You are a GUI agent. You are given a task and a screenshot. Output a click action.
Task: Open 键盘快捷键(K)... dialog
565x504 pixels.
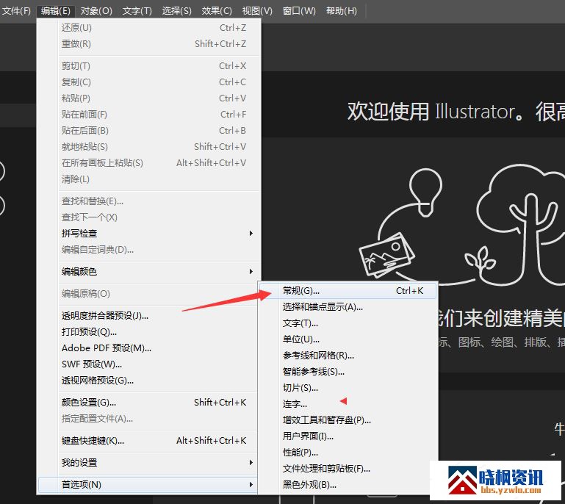coord(93,441)
